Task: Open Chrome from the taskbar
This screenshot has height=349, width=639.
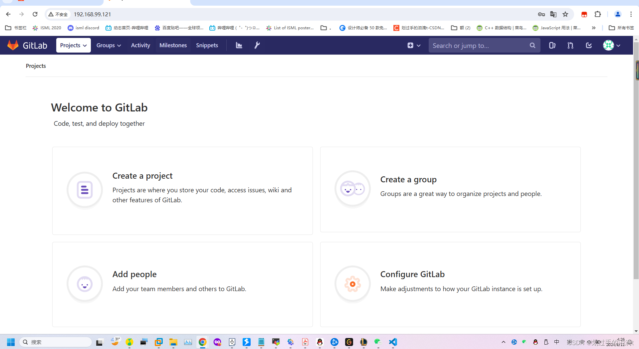Action: click(202, 342)
